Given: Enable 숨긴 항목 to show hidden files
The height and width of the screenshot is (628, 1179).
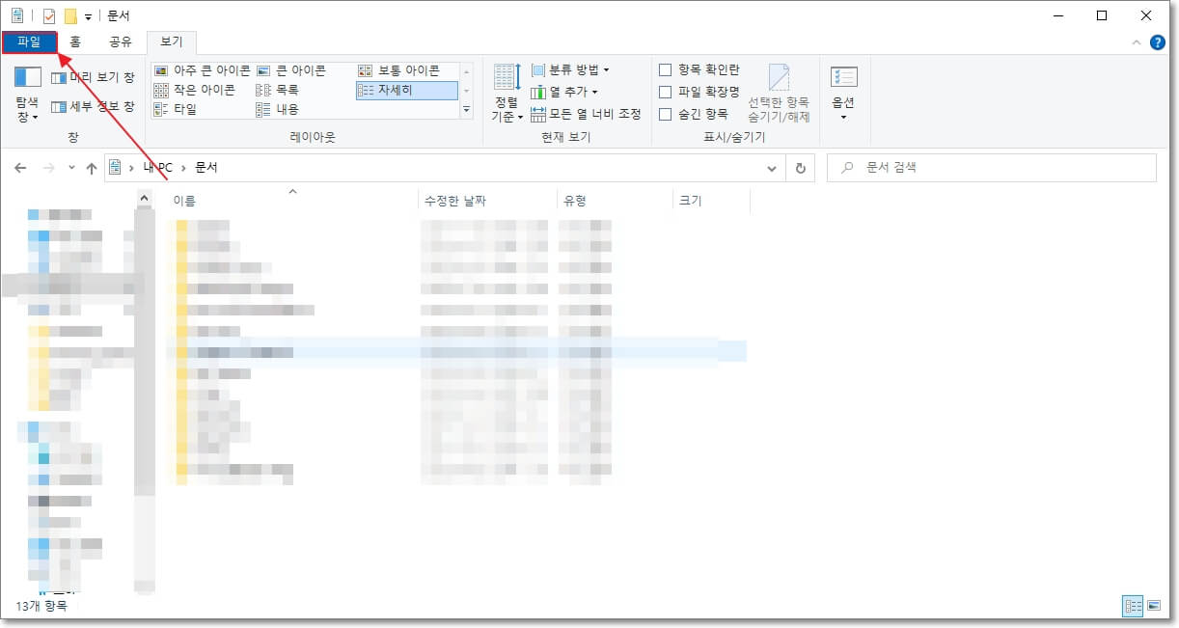Looking at the screenshot, I should 666,107.
